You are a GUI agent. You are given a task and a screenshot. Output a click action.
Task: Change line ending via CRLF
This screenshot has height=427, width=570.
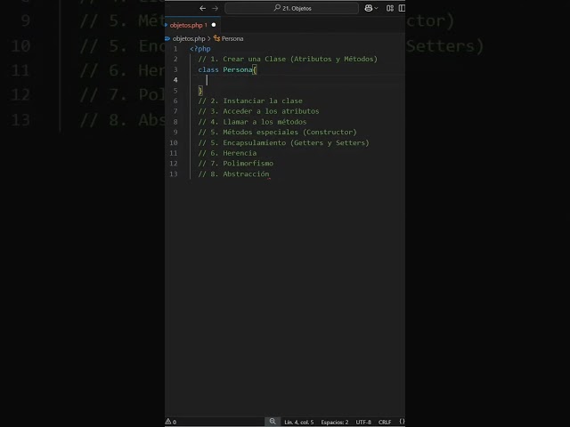(x=385, y=422)
